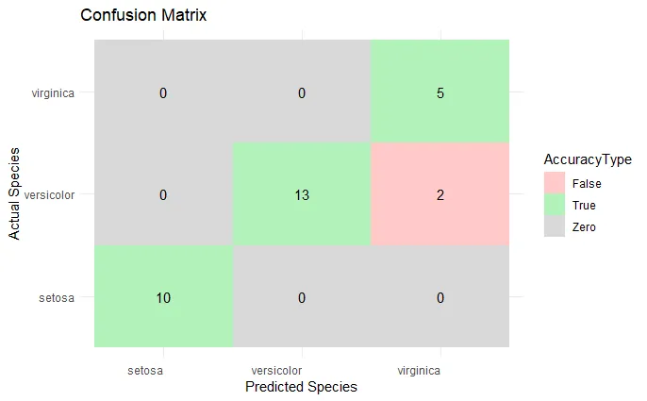Select the cell showing value 10

163,297
